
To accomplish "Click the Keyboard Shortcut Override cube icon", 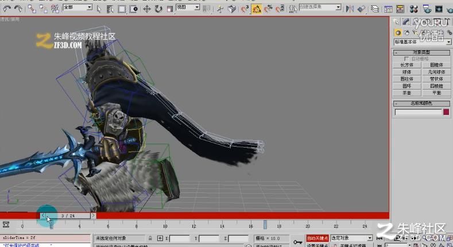I will 232,9.
